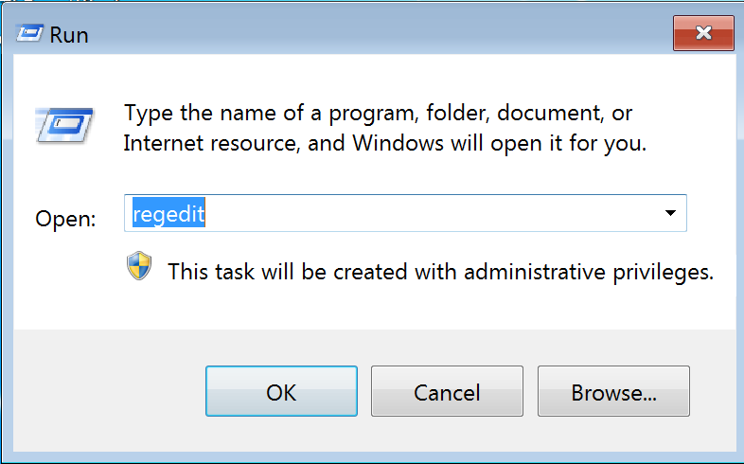Click the administrative privileges notice text
The width and height of the screenshot is (744, 464).
click(440, 272)
